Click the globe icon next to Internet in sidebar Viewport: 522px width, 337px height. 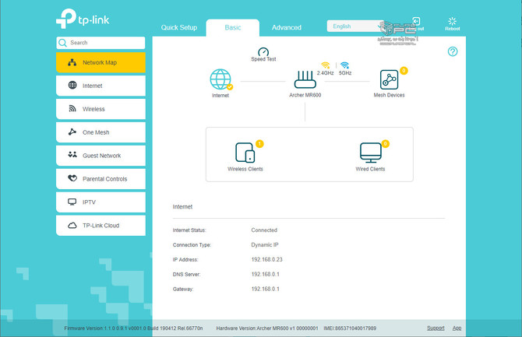pos(72,85)
